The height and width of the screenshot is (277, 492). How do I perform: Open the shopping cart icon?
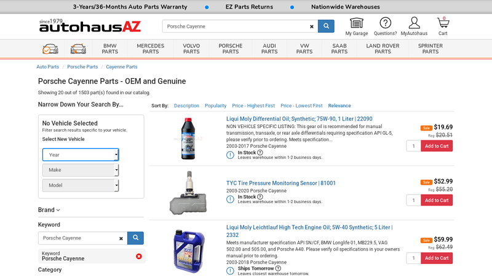(443, 25)
